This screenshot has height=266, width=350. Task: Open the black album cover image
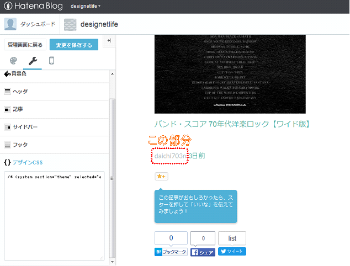[x=230, y=74]
